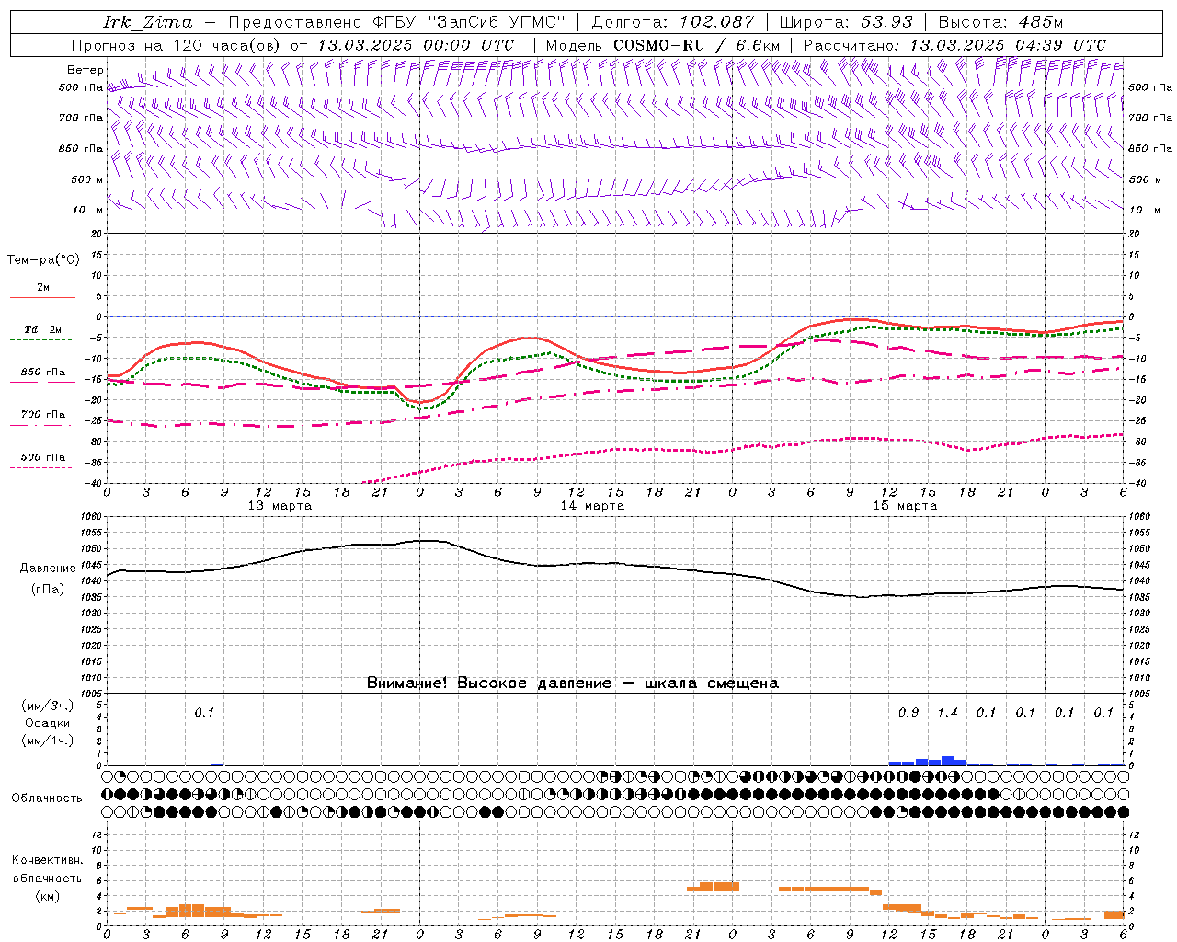Click the model label "COSMO-RU / 6.6км"

pos(696,45)
